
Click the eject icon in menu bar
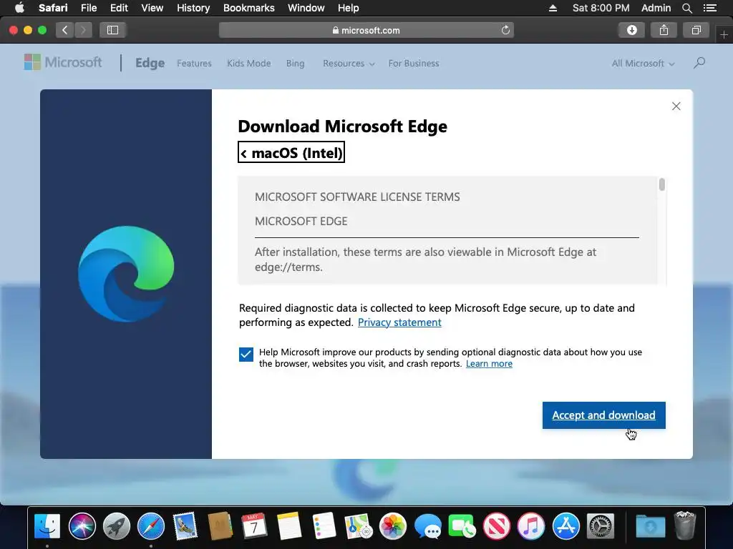coord(553,8)
